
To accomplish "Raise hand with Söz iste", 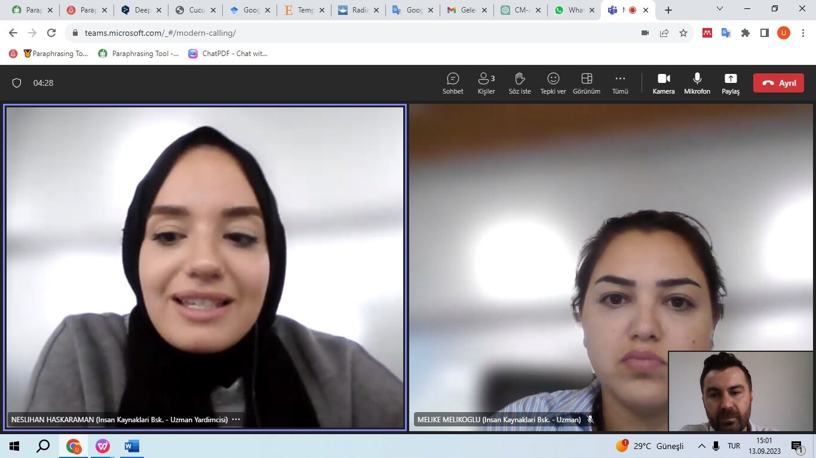I will pyautogui.click(x=520, y=83).
